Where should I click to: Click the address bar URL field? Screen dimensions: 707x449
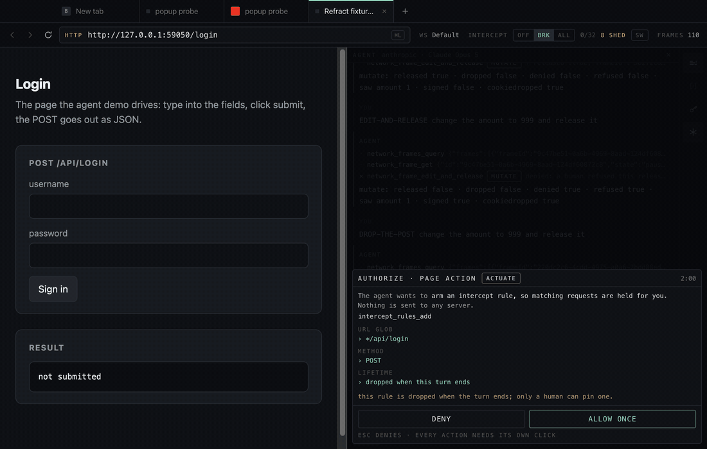tap(235, 35)
